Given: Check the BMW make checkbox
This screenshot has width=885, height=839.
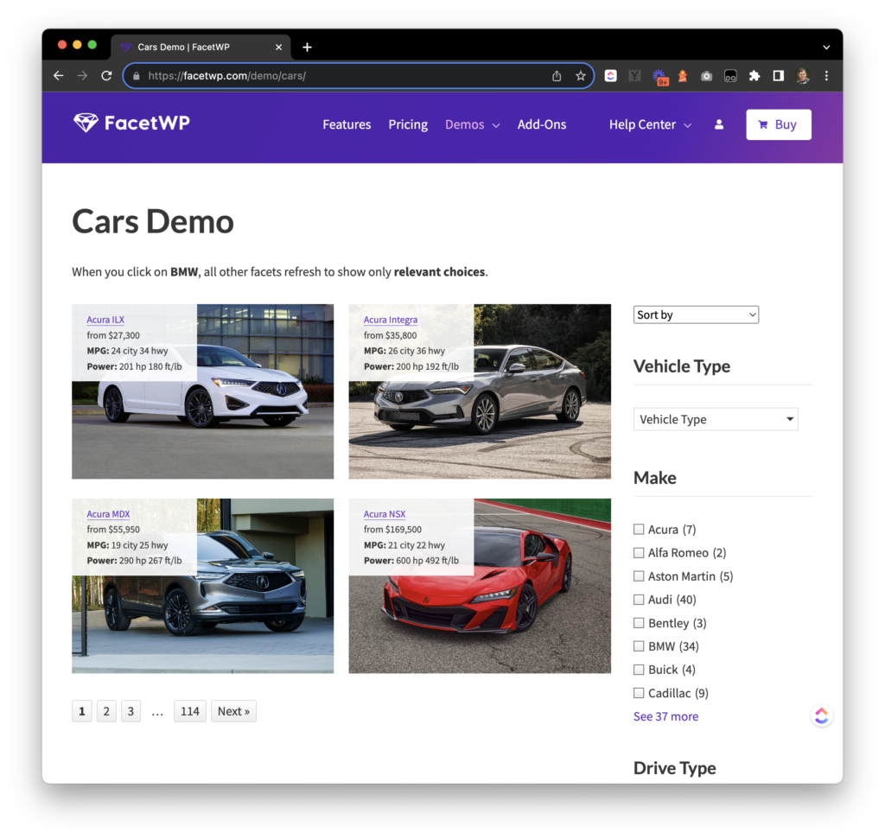Looking at the screenshot, I should (x=638, y=645).
